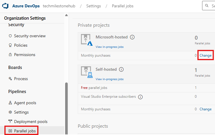Click the Security overview shield icon
The width and height of the screenshot is (215, 135).
click(x=10, y=36)
